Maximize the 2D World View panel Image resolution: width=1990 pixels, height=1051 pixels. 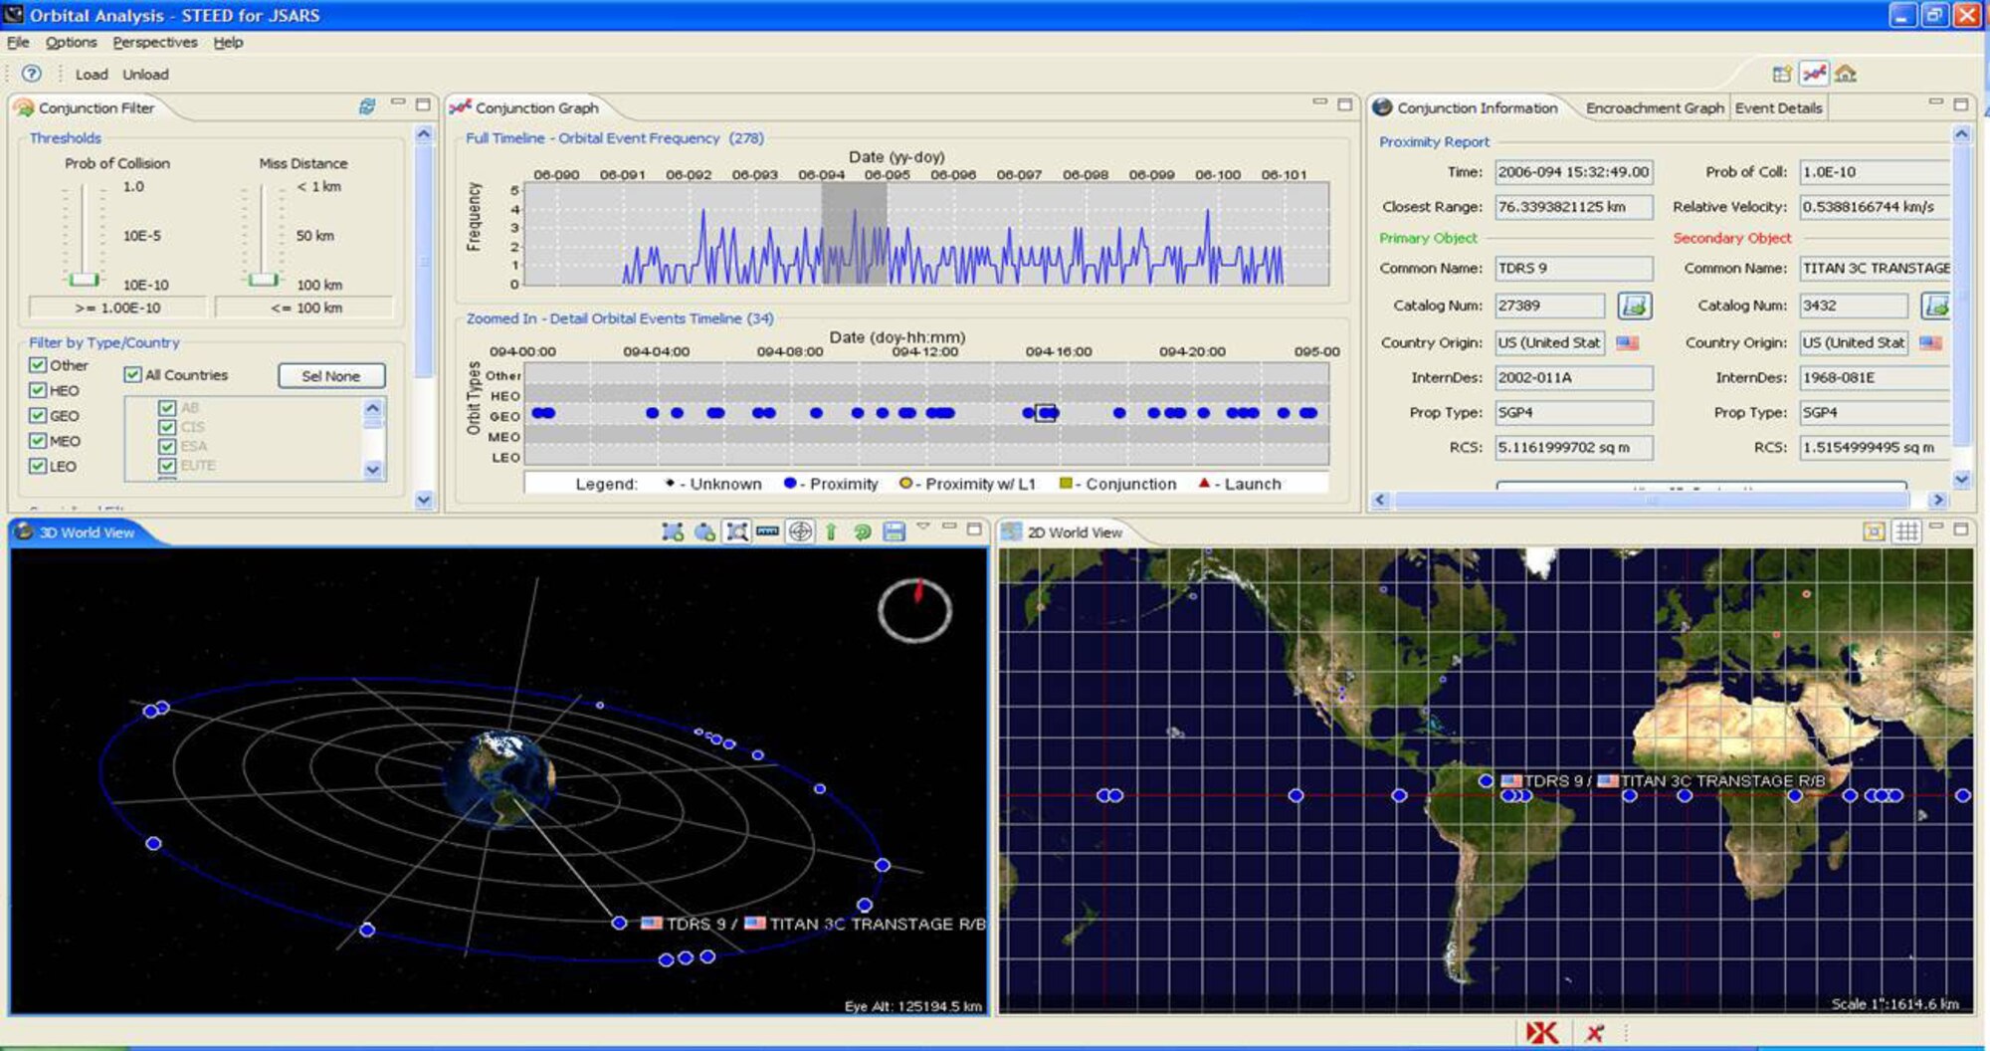pos(1960,528)
